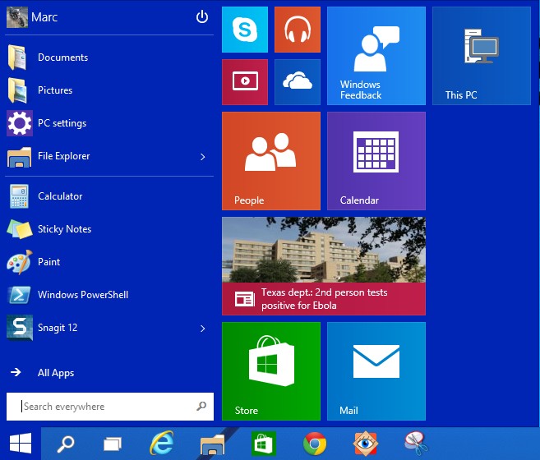Open taskbar Search magnifier

pos(66,444)
